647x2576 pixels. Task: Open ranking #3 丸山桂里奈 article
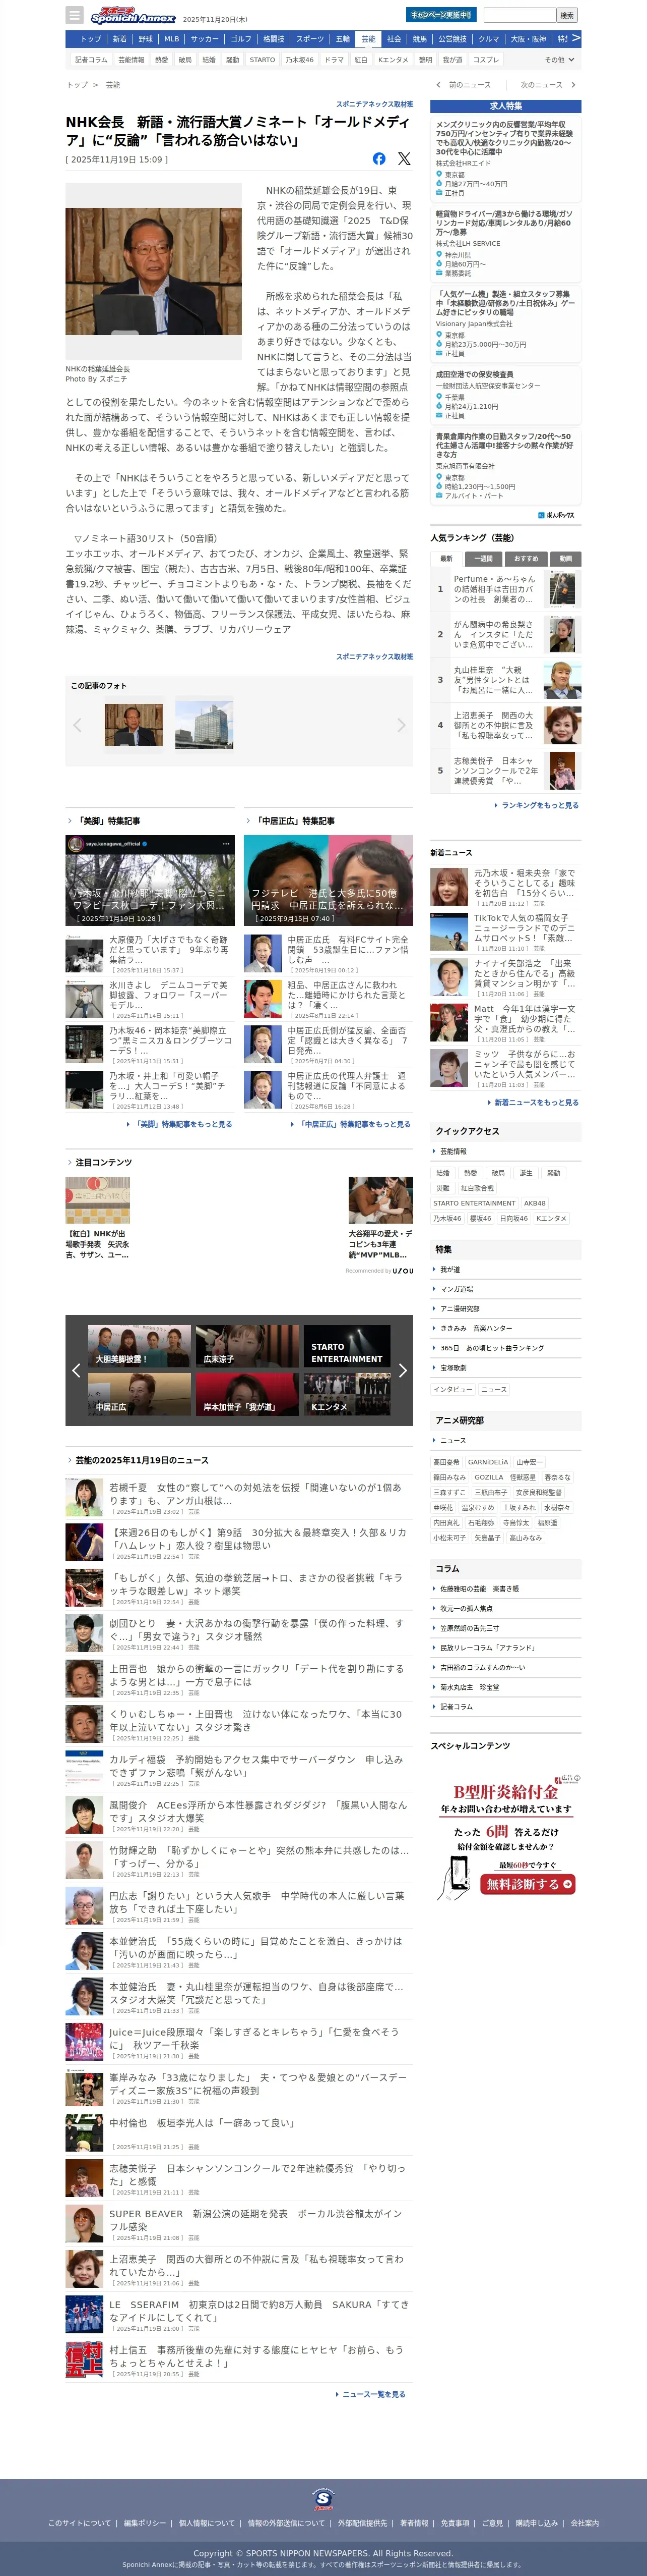click(506, 680)
